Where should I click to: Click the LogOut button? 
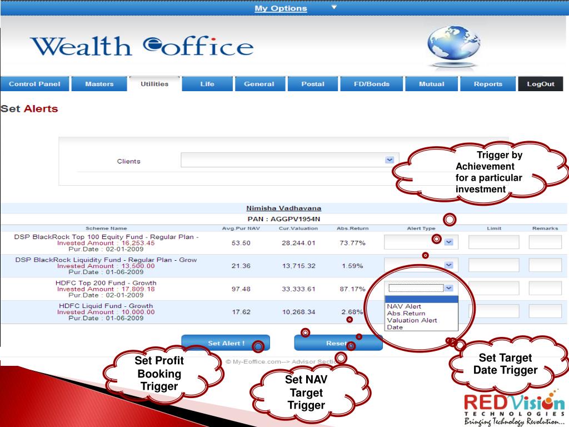coord(541,84)
